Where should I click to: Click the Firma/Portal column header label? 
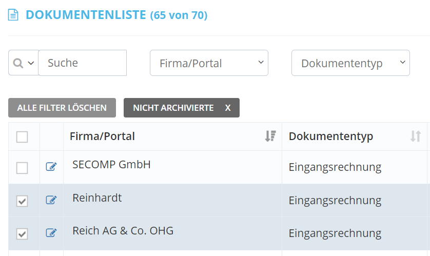point(102,136)
